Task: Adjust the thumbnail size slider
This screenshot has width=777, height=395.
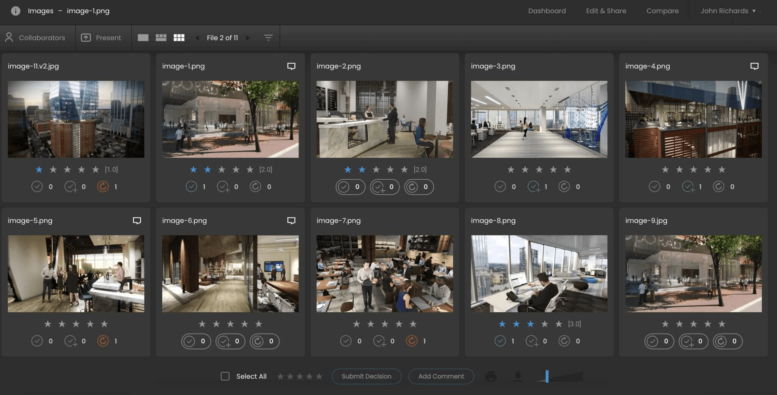Action: 547,376
